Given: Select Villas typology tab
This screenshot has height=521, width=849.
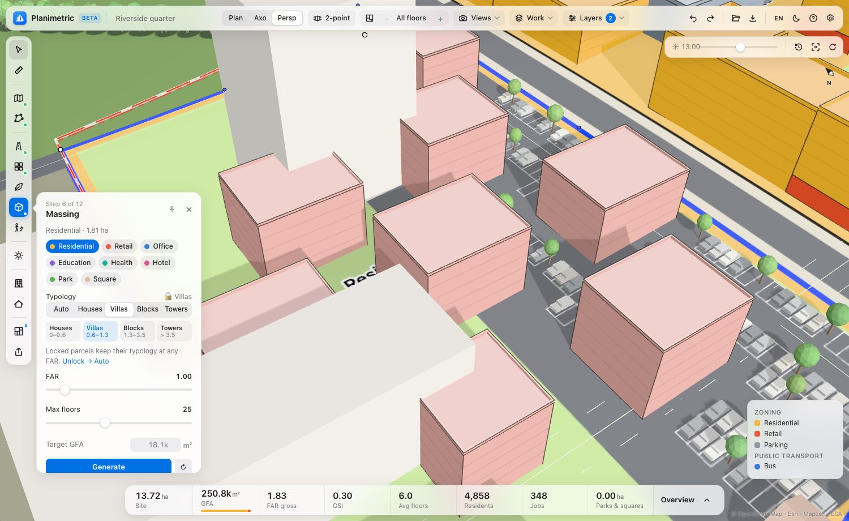Looking at the screenshot, I should point(119,309).
